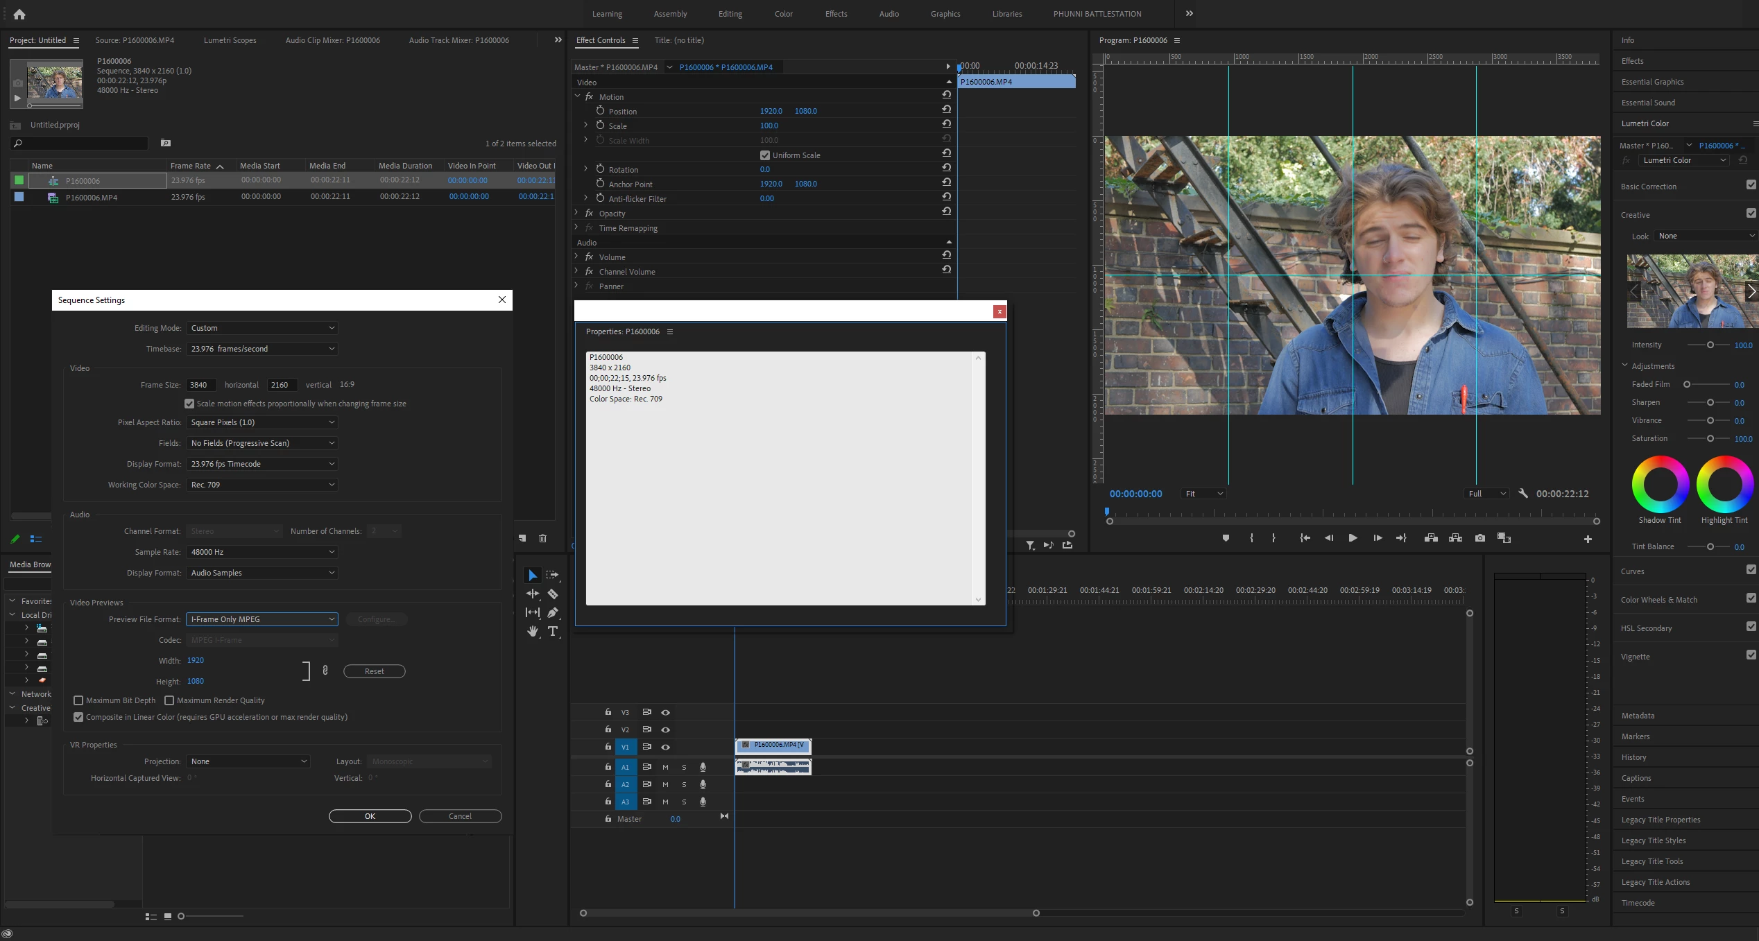Adjust the Saturation slider
1759x941 pixels.
click(1710, 438)
